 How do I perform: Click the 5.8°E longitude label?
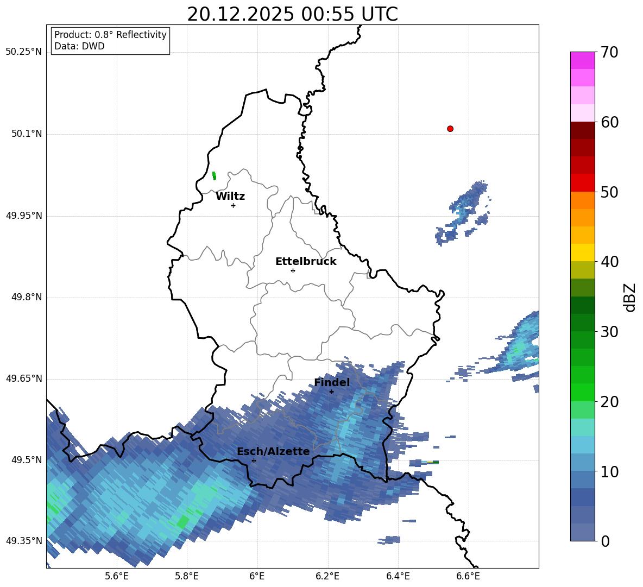click(x=187, y=576)
